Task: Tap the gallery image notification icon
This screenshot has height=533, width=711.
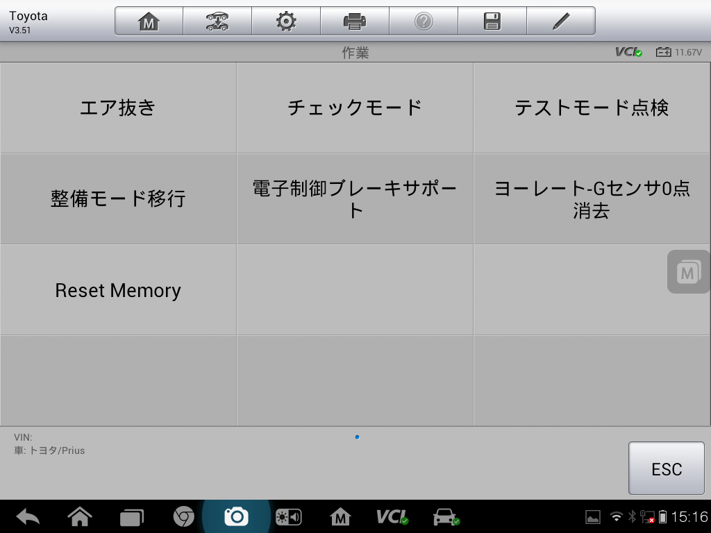Action: (593, 517)
